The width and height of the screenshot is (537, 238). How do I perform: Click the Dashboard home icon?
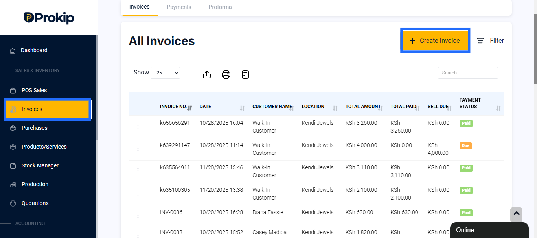tap(13, 51)
